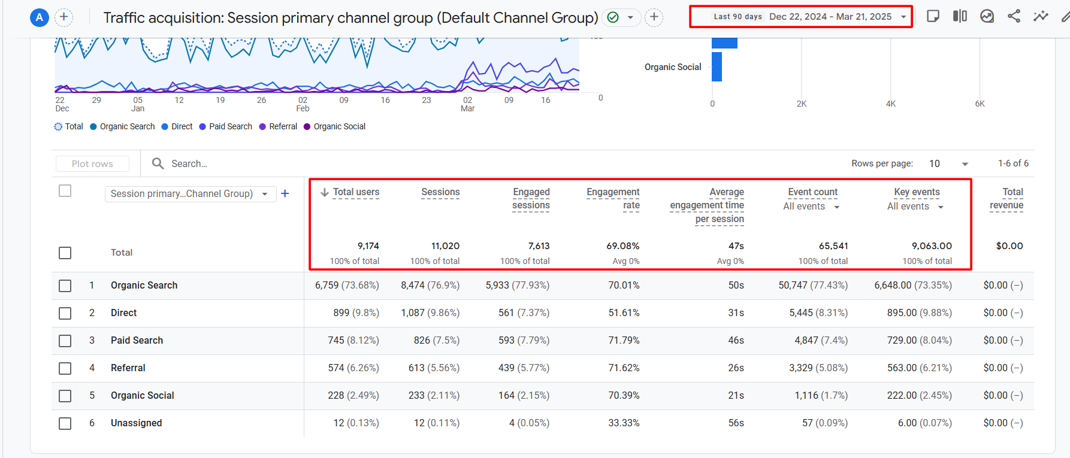Viewport: 1070px width, 458px height.
Task: Add a secondary dimension with blue plus
Action: pyautogui.click(x=285, y=193)
